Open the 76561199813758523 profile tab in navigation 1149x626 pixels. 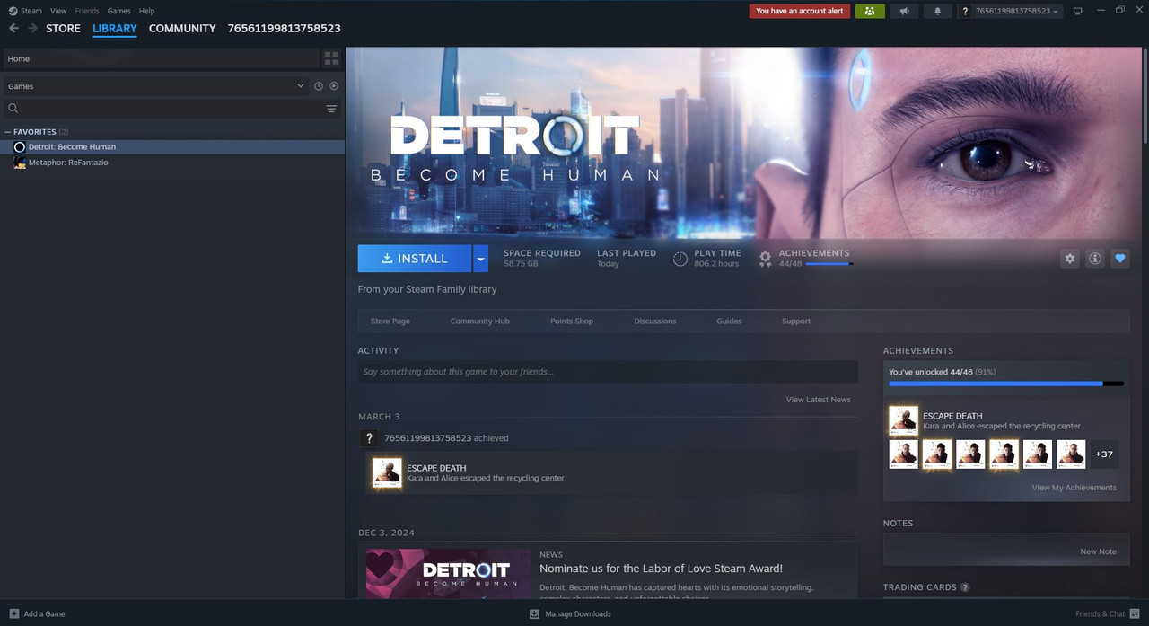coord(284,29)
